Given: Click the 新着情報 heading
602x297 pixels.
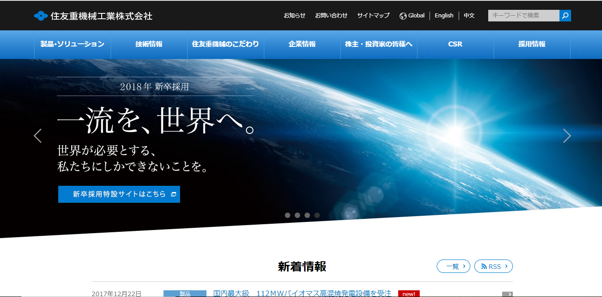Looking at the screenshot, I should [302, 267].
